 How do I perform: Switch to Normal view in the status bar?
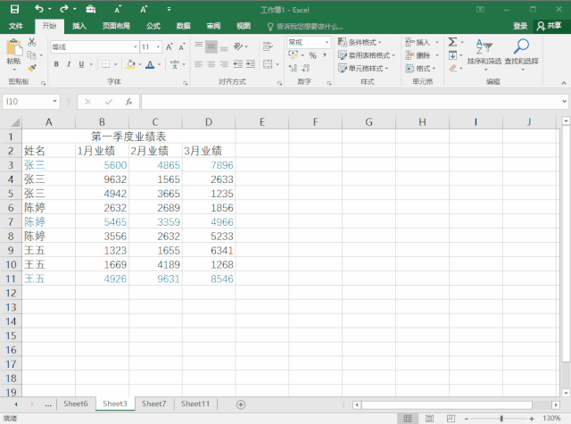(x=408, y=419)
